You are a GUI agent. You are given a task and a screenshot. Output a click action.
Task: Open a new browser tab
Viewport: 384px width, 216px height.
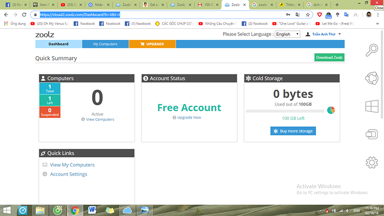pos(337,5)
